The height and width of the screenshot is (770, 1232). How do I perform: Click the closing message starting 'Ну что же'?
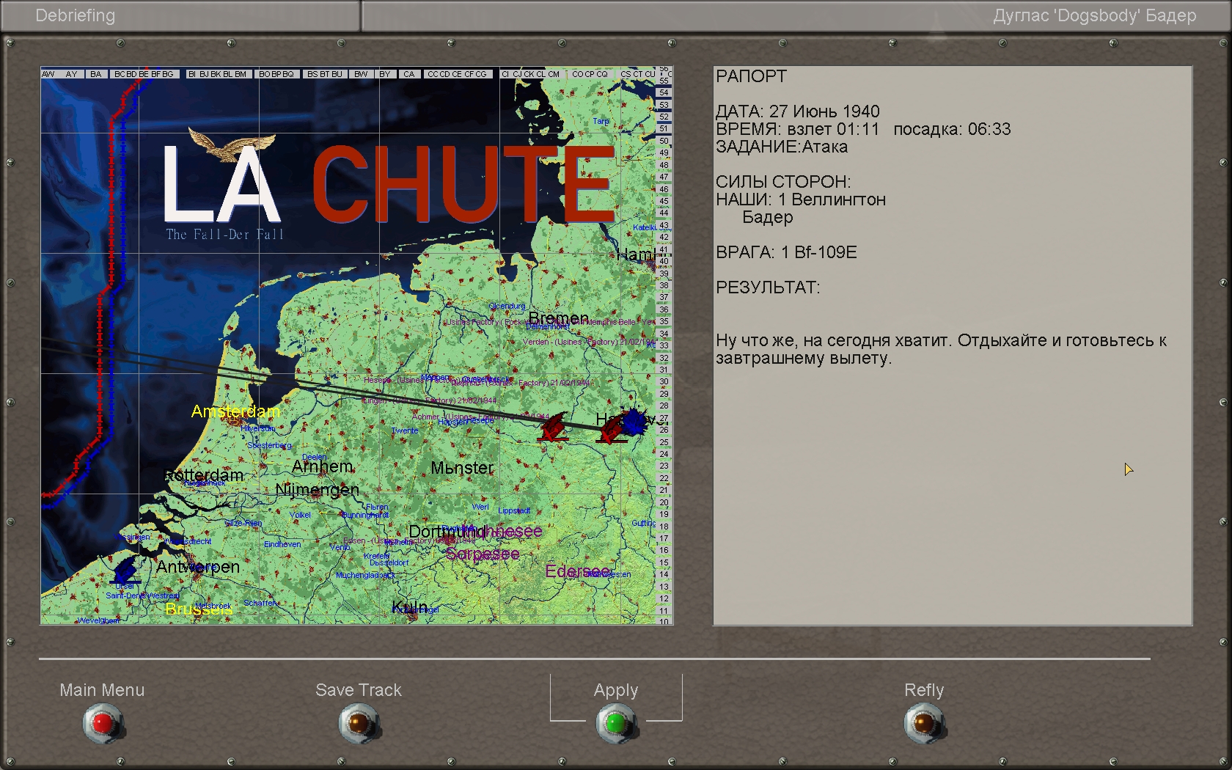click(942, 349)
